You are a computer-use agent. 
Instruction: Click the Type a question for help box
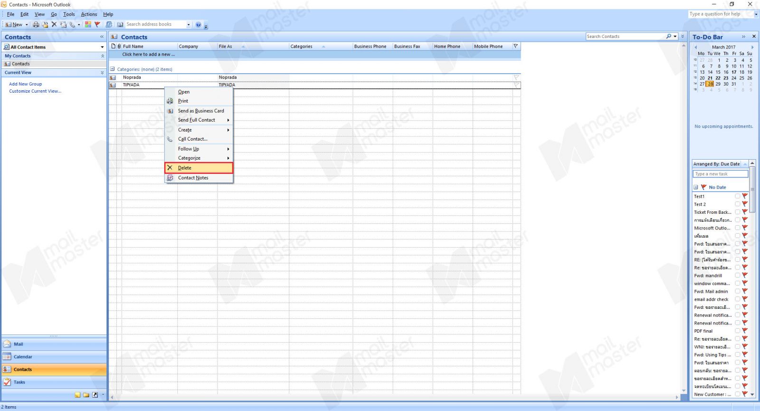click(x=720, y=14)
